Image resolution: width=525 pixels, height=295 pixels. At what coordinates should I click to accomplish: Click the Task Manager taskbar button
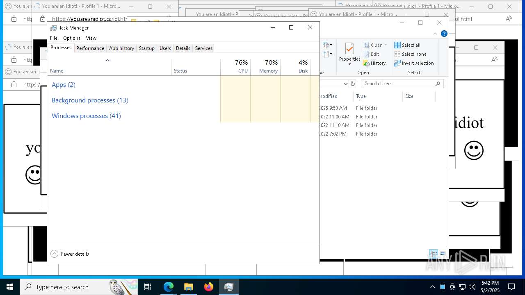tap(228, 287)
